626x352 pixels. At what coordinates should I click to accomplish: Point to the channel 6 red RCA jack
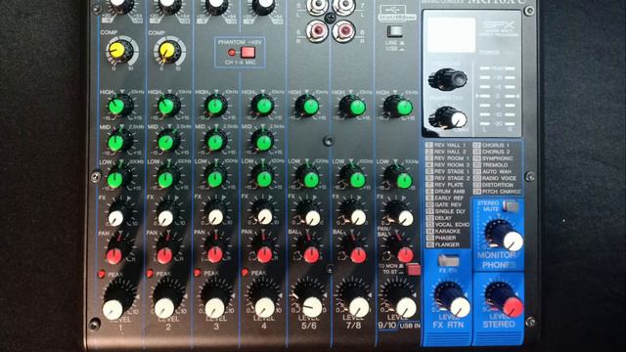point(318,31)
